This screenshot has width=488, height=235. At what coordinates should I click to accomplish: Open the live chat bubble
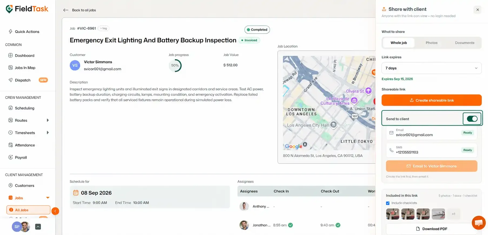tap(479, 223)
